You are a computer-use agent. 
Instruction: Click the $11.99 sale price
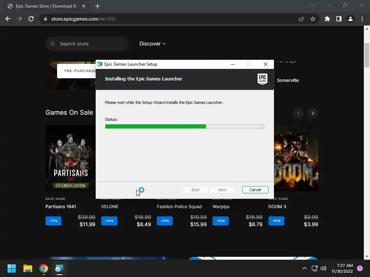click(87, 224)
